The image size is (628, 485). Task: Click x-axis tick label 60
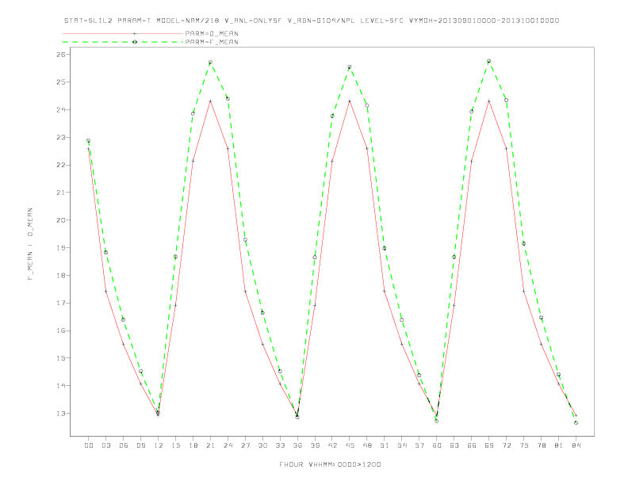[x=437, y=445]
